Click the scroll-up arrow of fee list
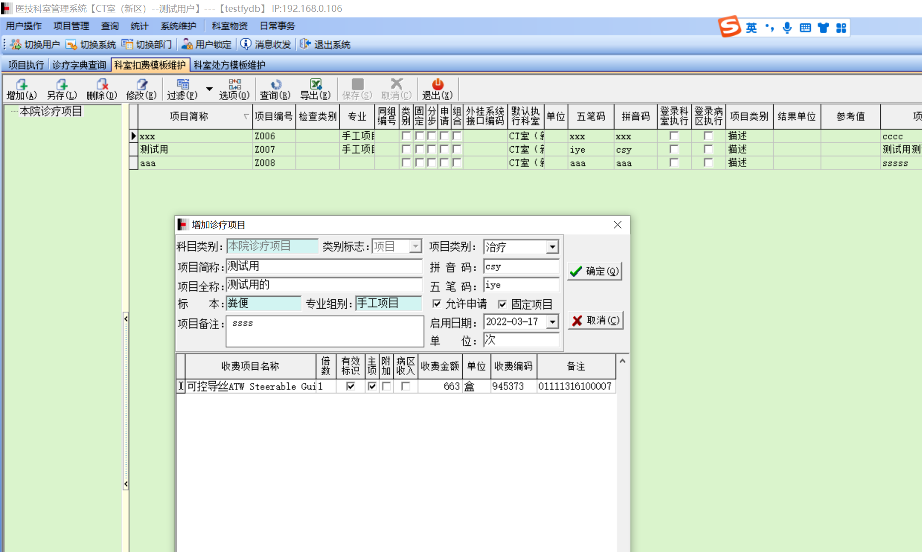922x552 pixels. [x=622, y=361]
